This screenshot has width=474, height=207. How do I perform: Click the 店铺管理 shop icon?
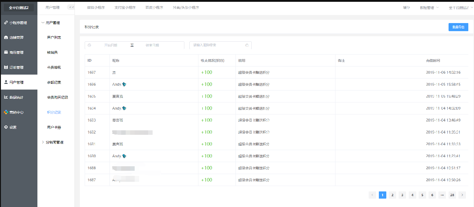tap(6, 37)
